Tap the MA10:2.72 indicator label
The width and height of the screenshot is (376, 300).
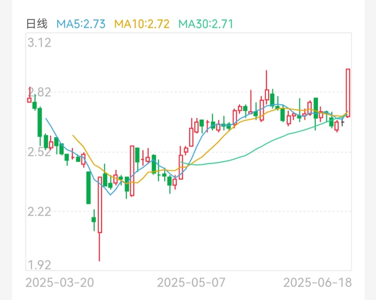[x=142, y=24]
